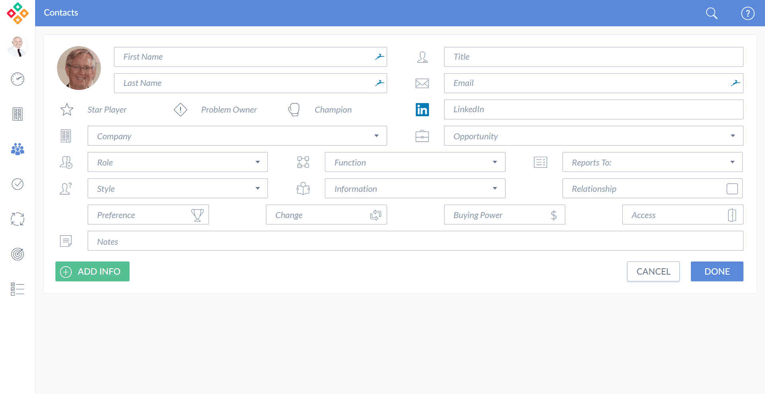The width and height of the screenshot is (765, 394).
Task: Toggle the Star Player star
Action: (x=67, y=109)
